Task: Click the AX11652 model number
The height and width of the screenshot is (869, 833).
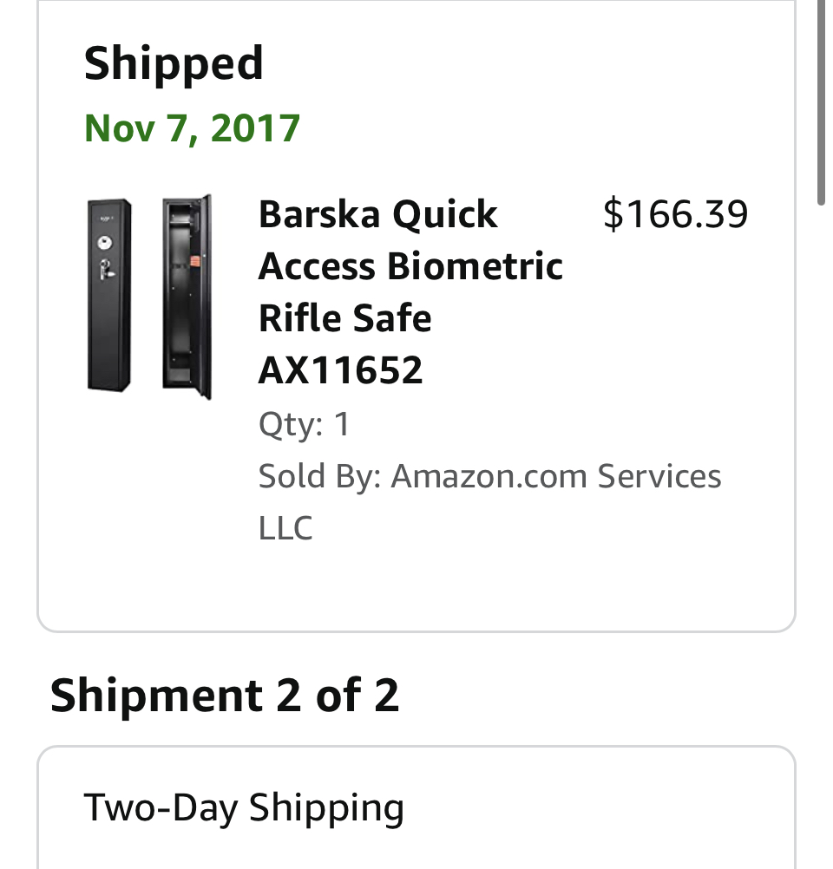Action: pos(340,370)
